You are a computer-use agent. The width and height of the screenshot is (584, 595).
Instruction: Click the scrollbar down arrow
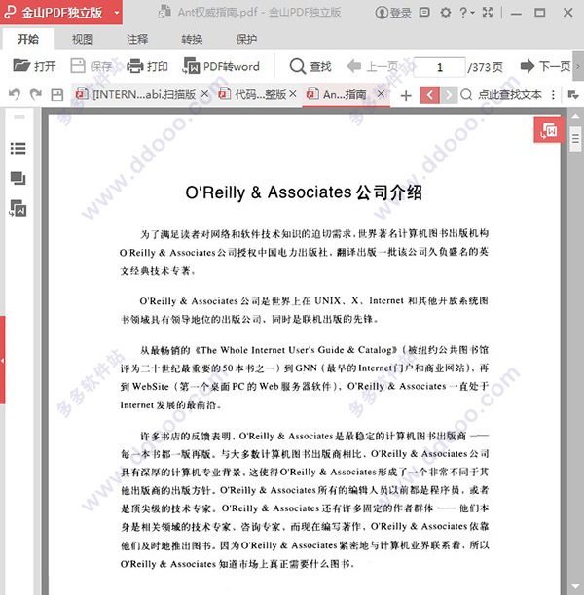pos(575,587)
